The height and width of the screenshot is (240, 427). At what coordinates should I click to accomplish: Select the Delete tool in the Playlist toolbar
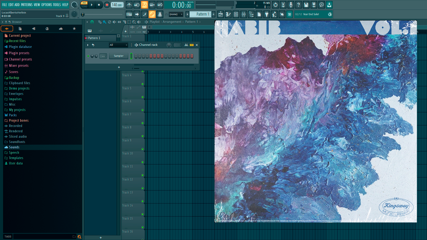(x=109, y=22)
